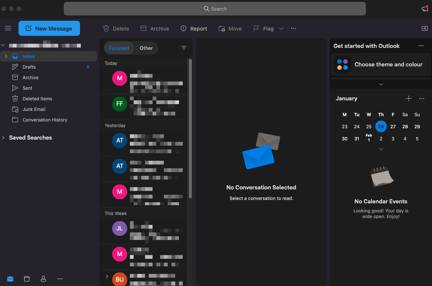Open the Deleted Items folder
The width and height of the screenshot is (432, 286).
[48, 98]
